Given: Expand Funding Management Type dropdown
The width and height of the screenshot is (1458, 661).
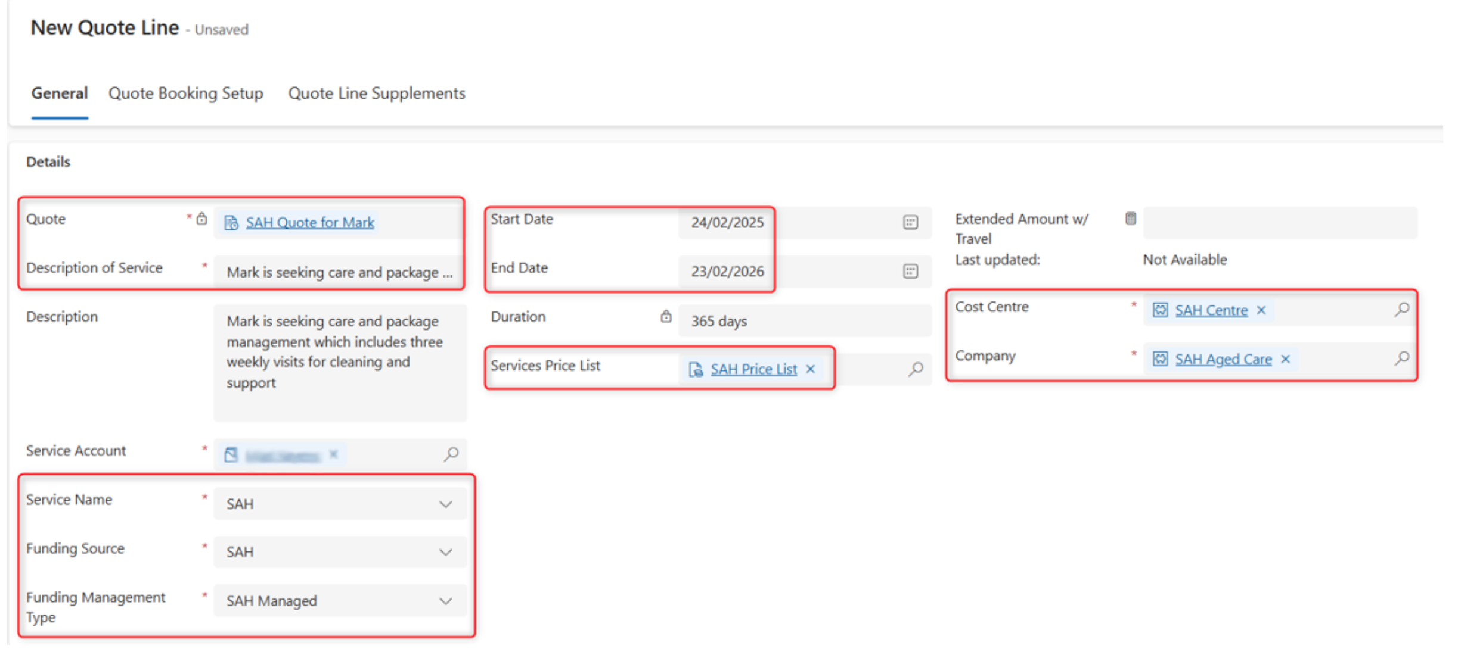Looking at the screenshot, I should pyautogui.click(x=445, y=601).
